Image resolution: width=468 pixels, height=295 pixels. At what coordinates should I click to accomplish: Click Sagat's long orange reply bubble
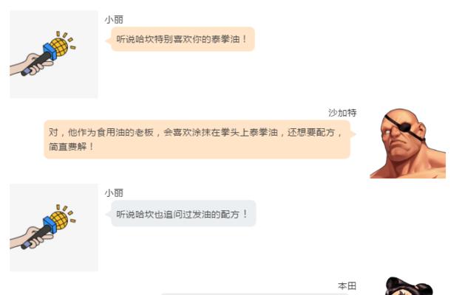[197, 139]
